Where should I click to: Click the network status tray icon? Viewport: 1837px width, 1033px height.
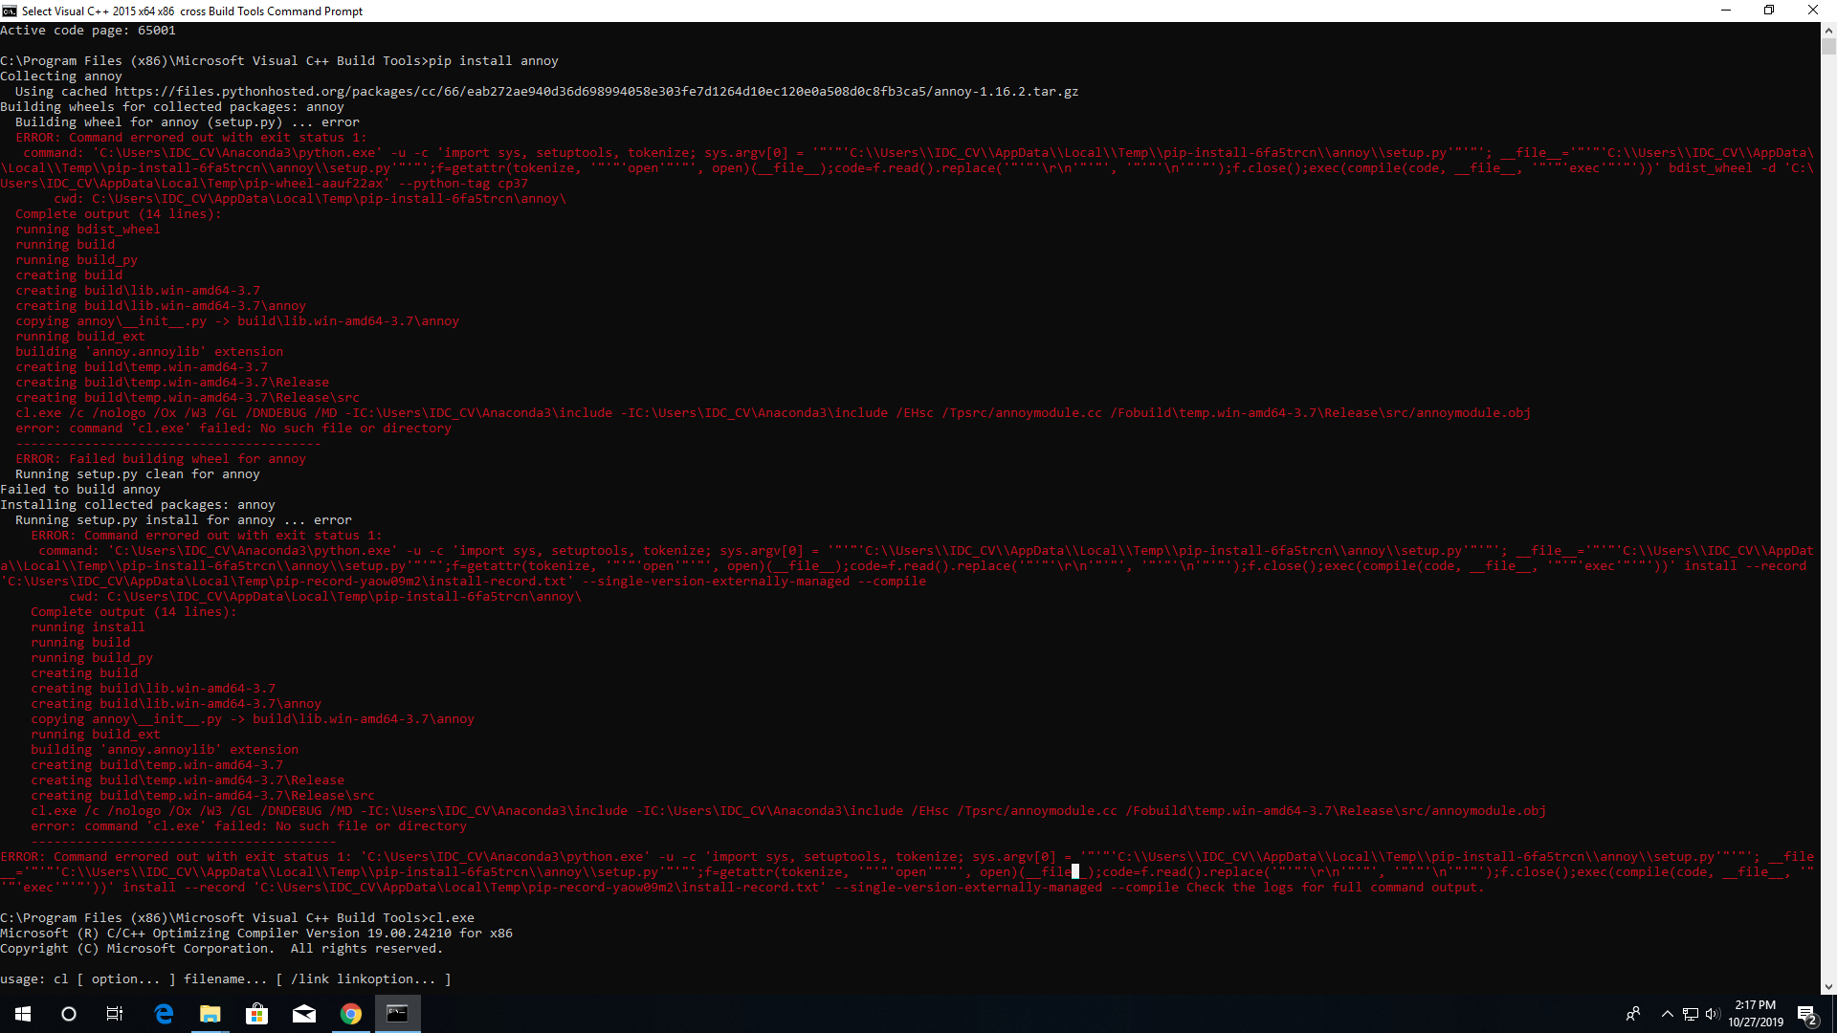point(1689,1013)
